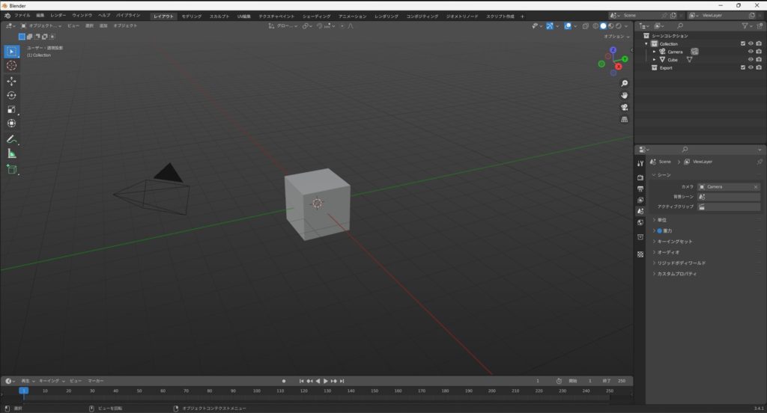767x413 pixels.
Task: Activate the Rotate tool
Action: click(x=11, y=95)
